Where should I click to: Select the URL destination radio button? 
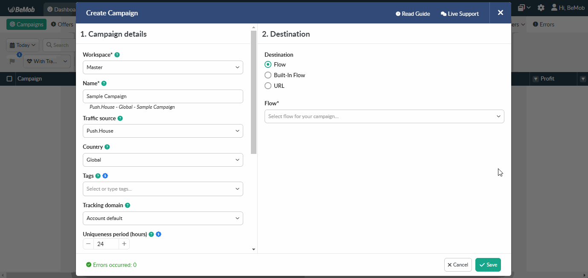[268, 86]
